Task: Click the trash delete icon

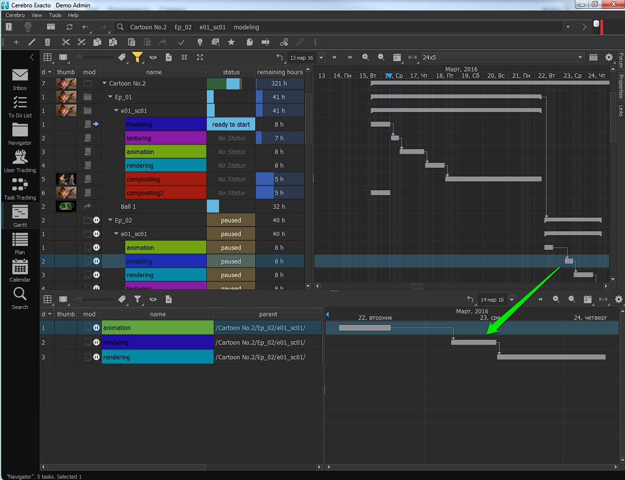Action: tap(47, 42)
